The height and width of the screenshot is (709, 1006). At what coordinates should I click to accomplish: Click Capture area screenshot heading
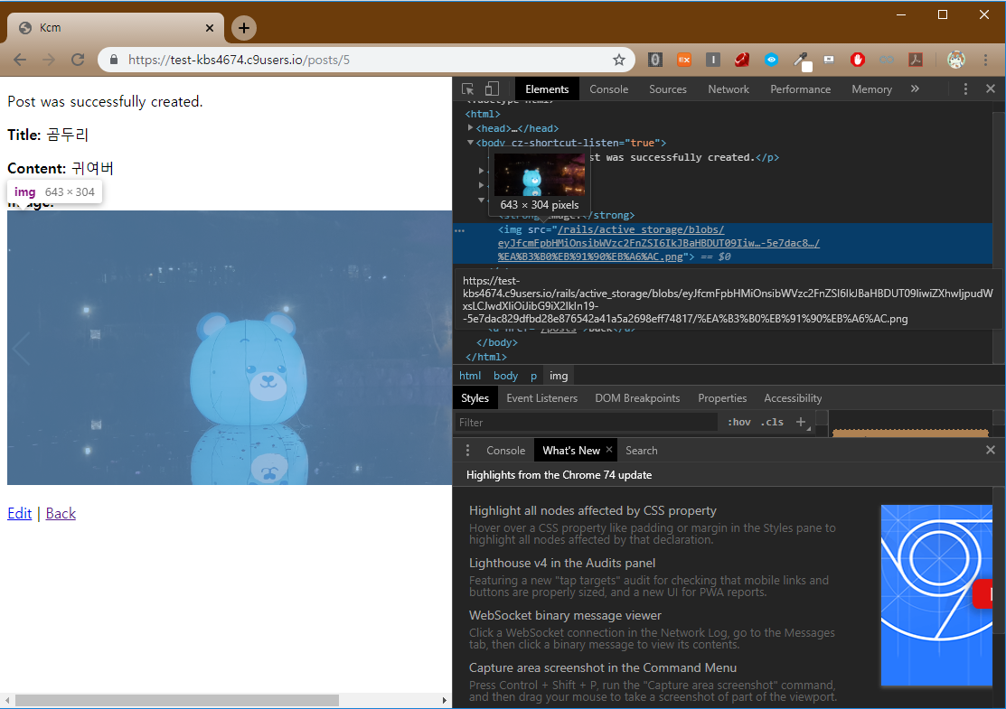click(x=603, y=668)
